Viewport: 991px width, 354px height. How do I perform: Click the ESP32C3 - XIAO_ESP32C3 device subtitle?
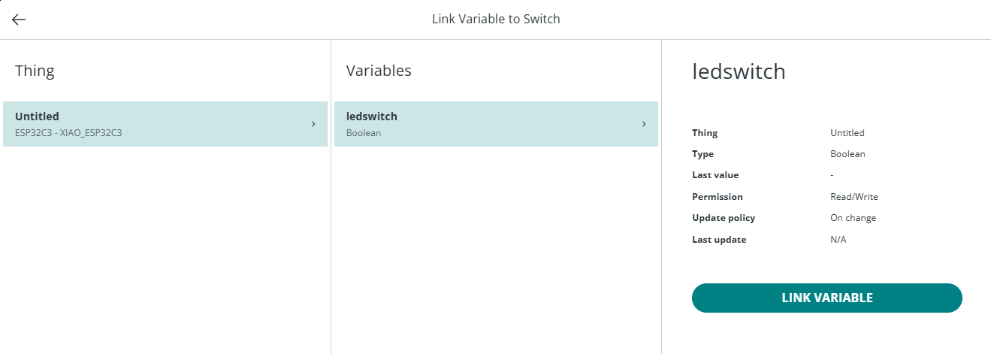click(68, 133)
